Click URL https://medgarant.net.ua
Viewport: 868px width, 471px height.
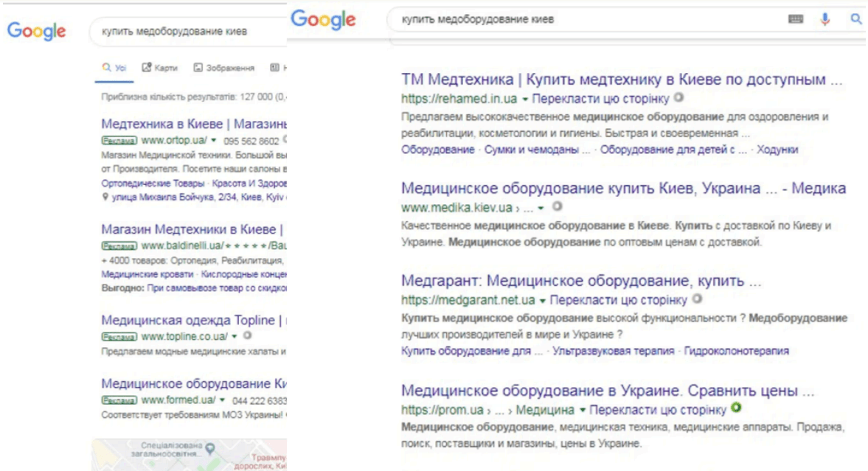coord(468,300)
